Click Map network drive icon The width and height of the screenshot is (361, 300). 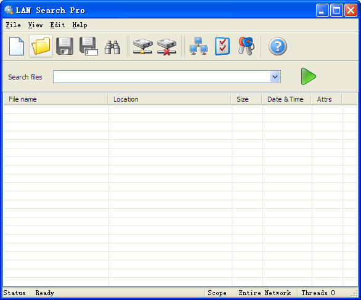click(143, 46)
